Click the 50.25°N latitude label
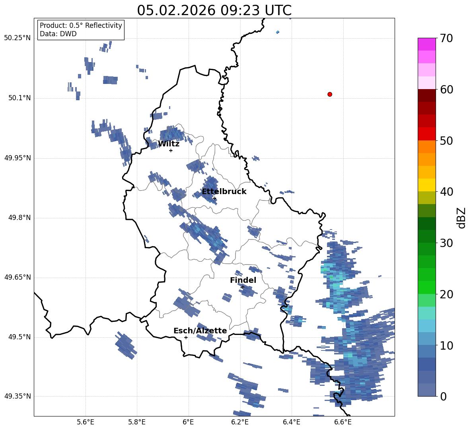The width and height of the screenshot is (471, 430). [18, 38]
